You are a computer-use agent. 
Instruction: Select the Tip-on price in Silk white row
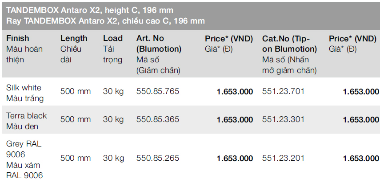tap(360, 92)
